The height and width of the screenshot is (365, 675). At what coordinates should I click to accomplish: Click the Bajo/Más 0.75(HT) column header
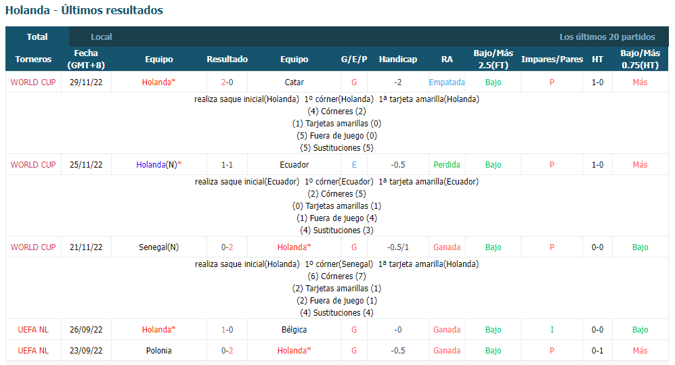point(640,59)
